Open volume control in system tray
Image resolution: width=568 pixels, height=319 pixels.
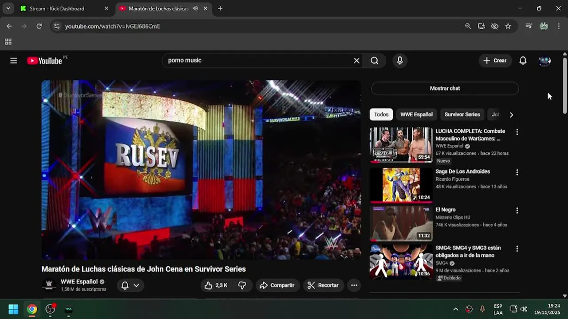tap(524, 309)
